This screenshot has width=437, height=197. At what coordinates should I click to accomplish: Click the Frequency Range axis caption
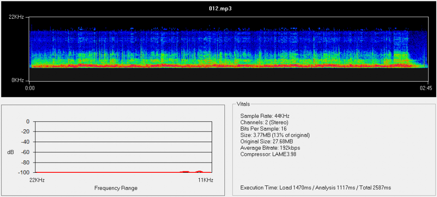click(116, 188)
